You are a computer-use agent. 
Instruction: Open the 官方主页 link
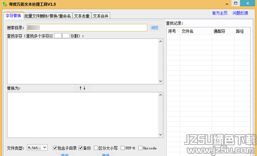click(x=220, y=13)
